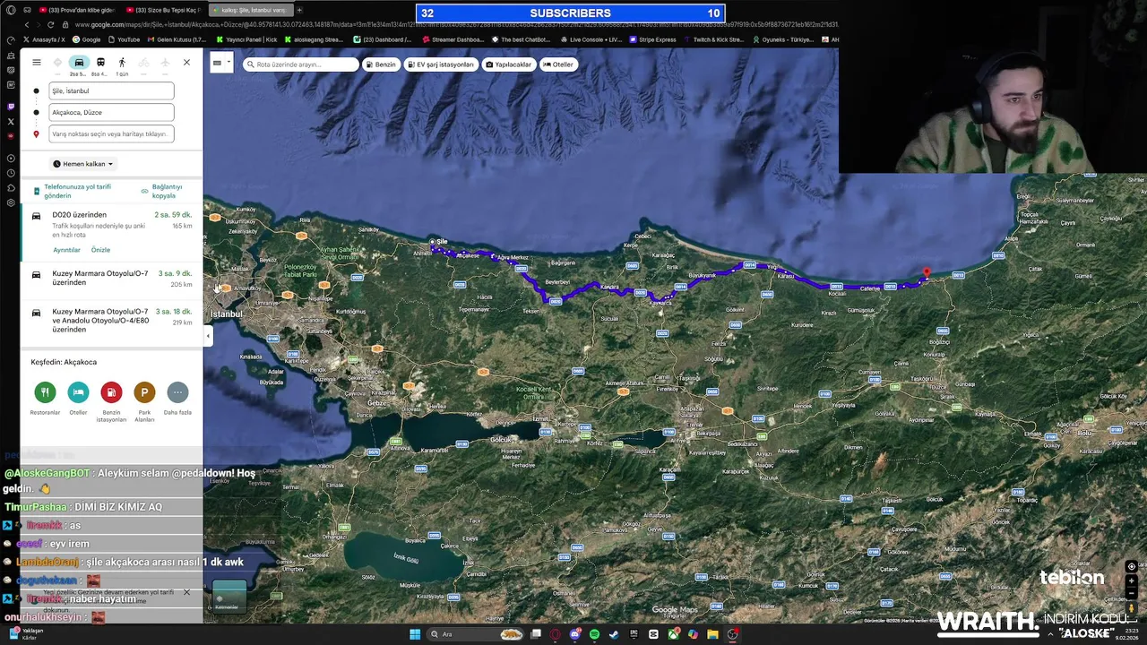The height and width of the screenshot is (645, 1147).
Task: Center map on your location
Action: (1132, 567)
